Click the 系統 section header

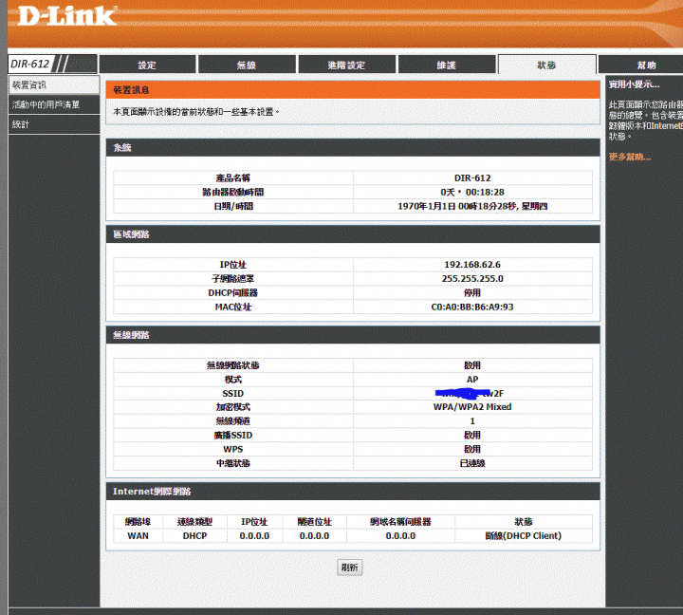tap(353, 148)
